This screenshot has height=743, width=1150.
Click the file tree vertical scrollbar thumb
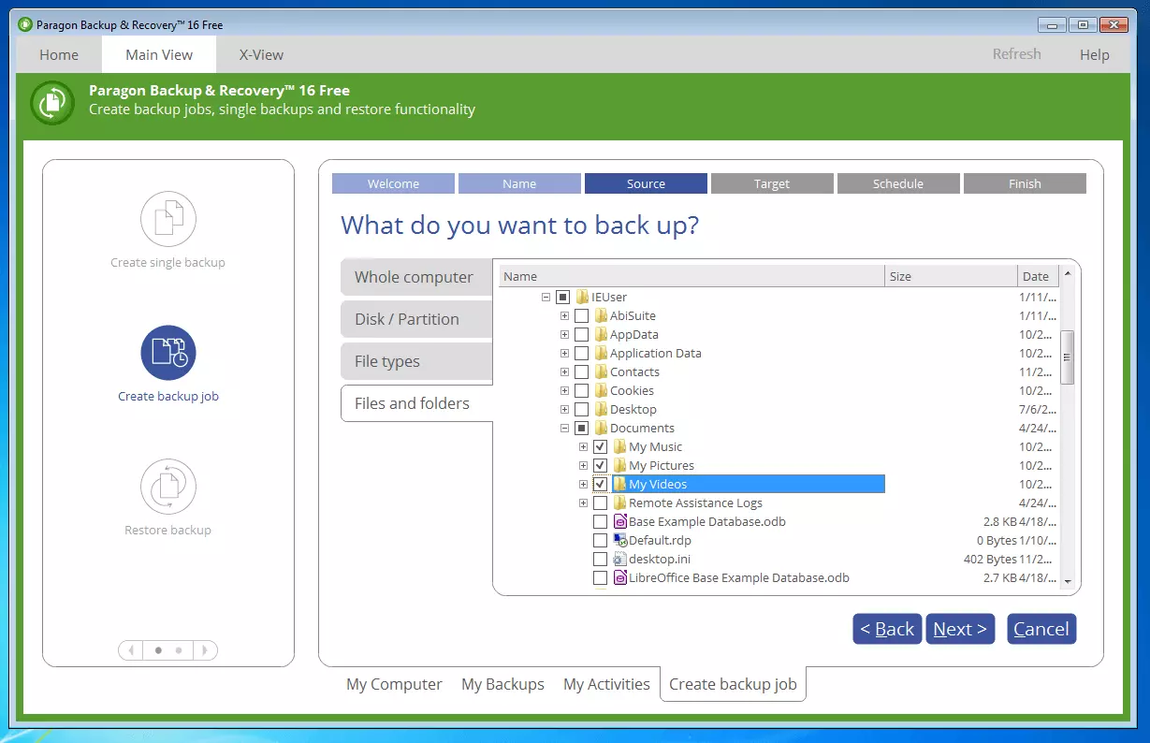coord(1068,356)
